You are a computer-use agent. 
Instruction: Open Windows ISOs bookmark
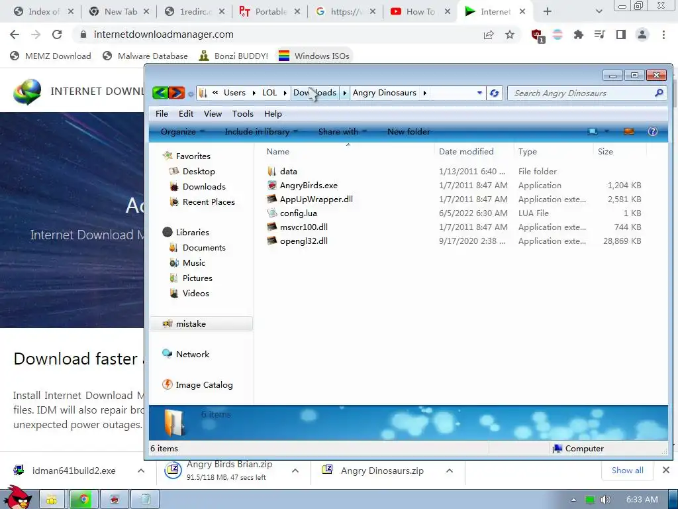[x=314, y=56]
